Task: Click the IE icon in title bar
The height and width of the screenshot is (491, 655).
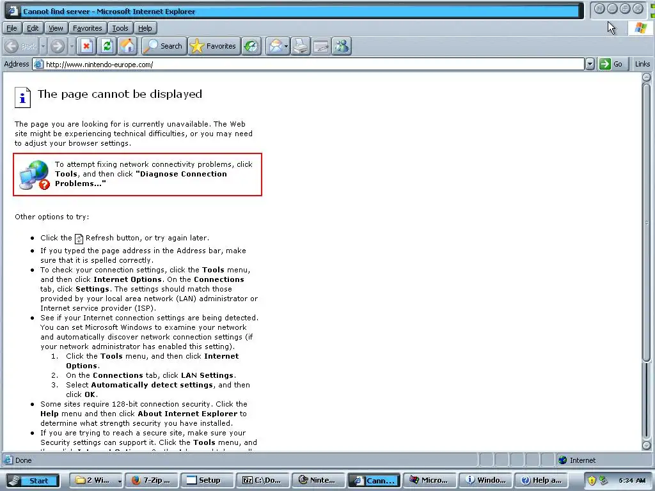Action: coord(13,12)
